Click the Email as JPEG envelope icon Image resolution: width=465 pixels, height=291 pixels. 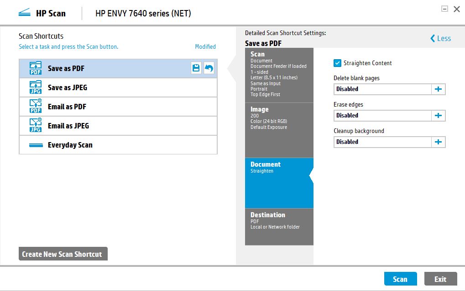click(x=36, y=126)
